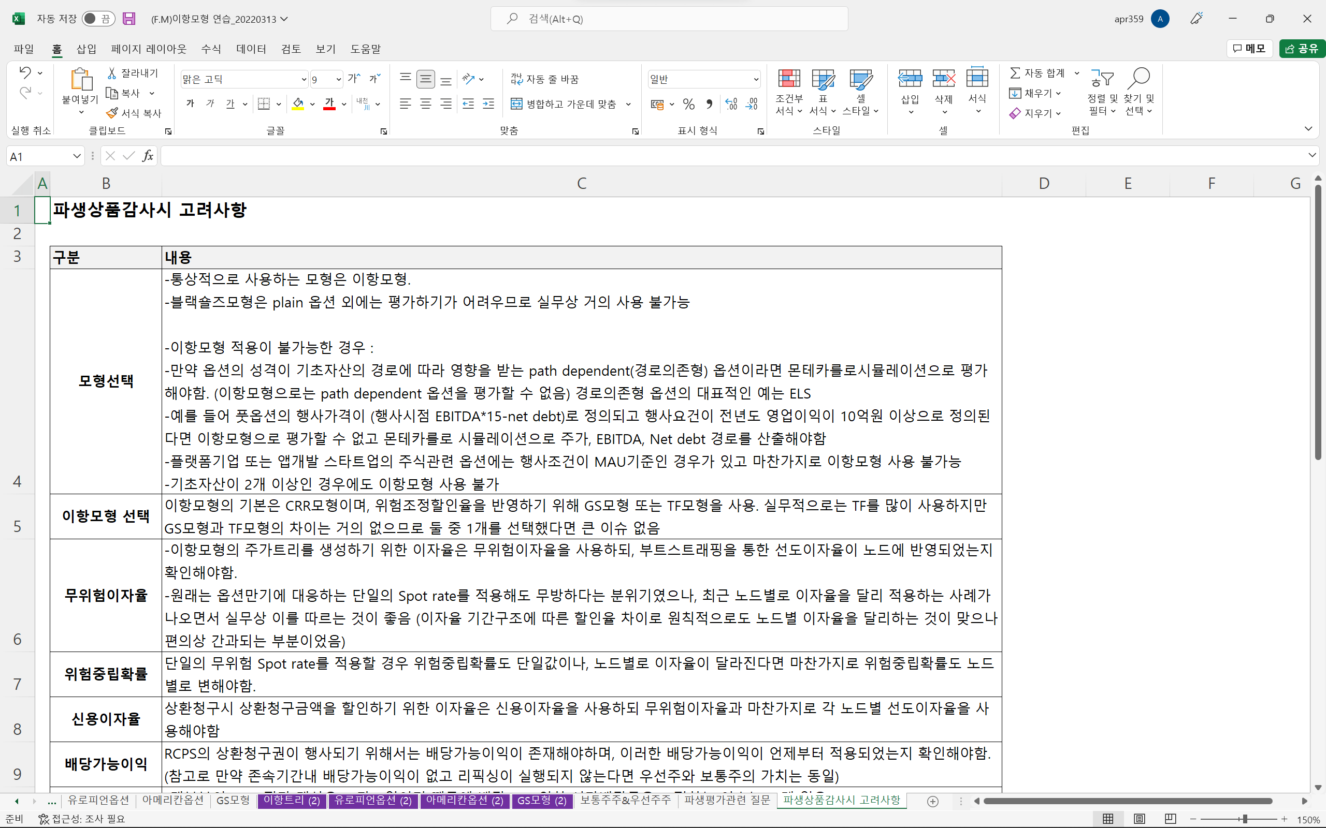1326x828 pixels.
Task: Open Page Layout tab (페이지 레이아웃)
Action: (x=149, y=49)
